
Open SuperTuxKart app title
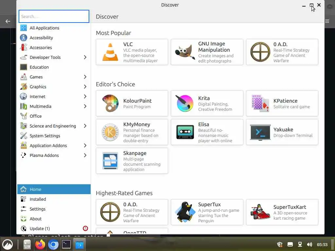tap(290, 207)
